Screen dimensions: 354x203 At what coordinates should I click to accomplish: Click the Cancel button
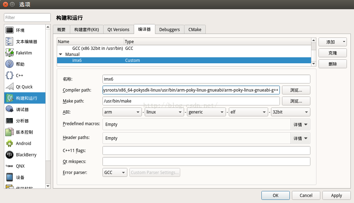pos(306,195)
